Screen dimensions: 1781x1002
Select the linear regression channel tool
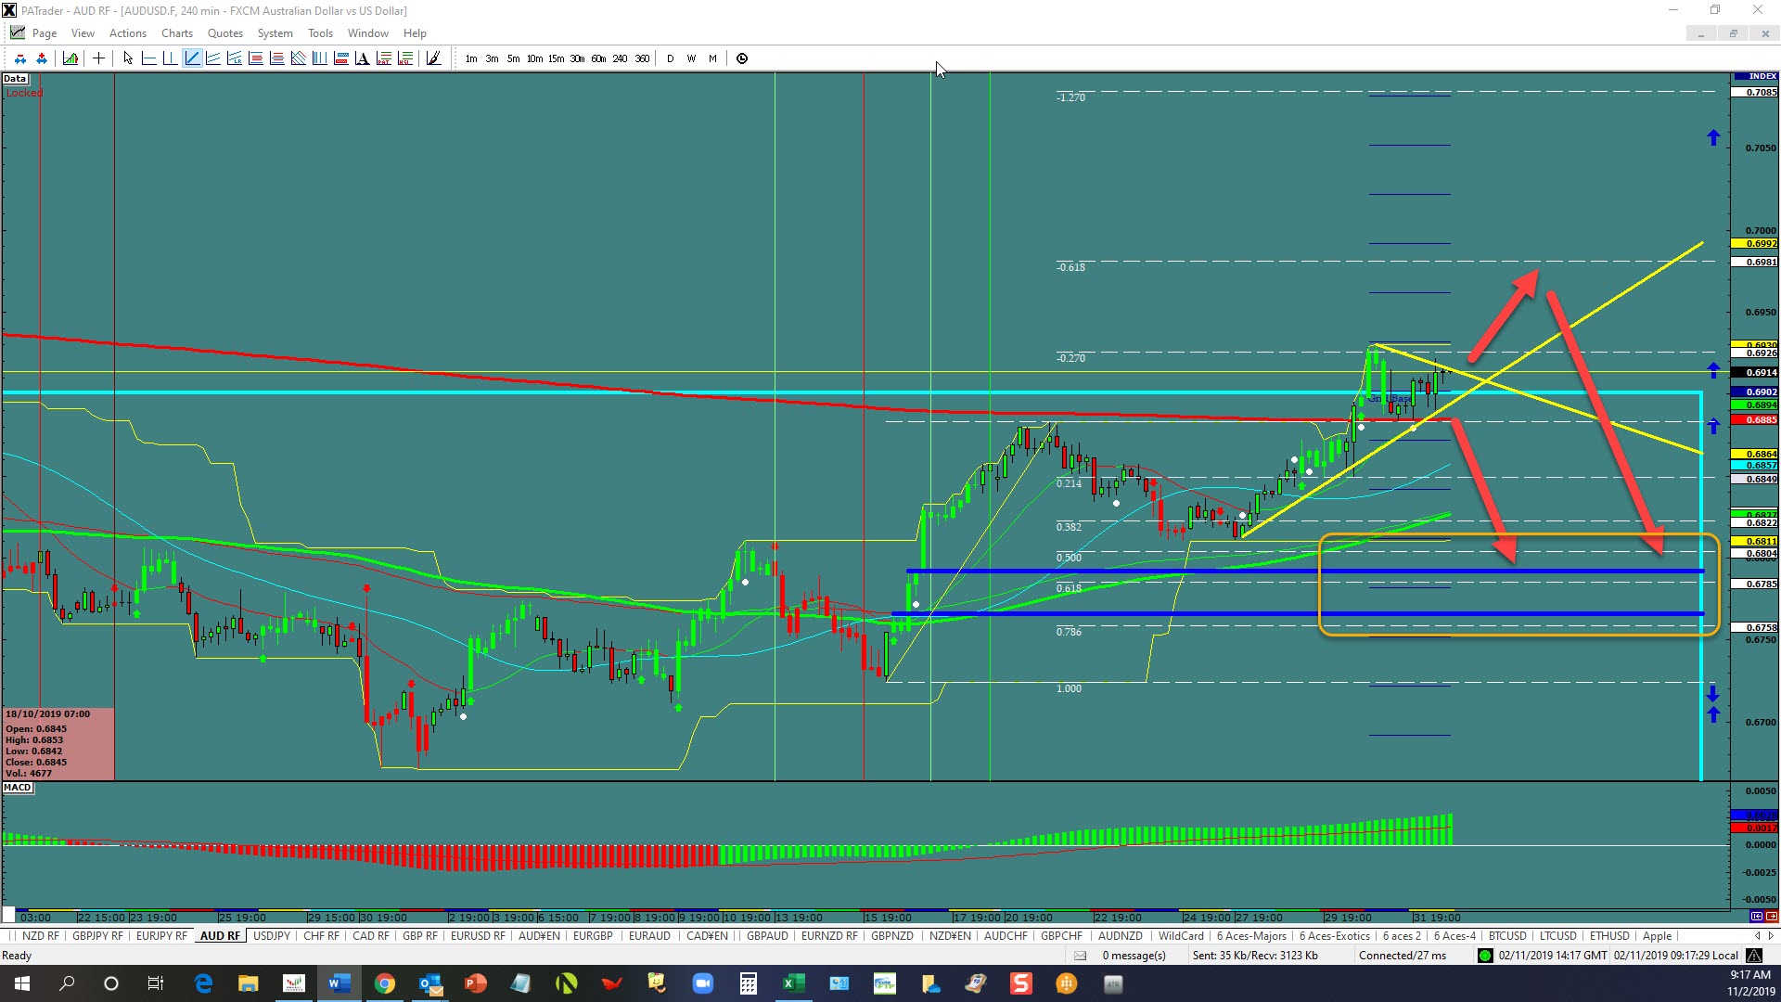[x=234, y=58]
